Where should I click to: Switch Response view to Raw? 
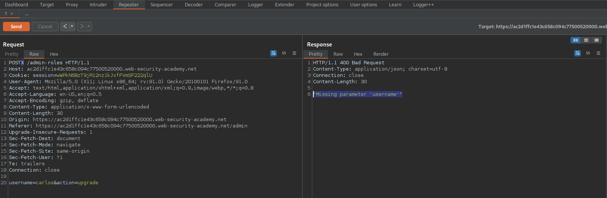coord(338,54)
